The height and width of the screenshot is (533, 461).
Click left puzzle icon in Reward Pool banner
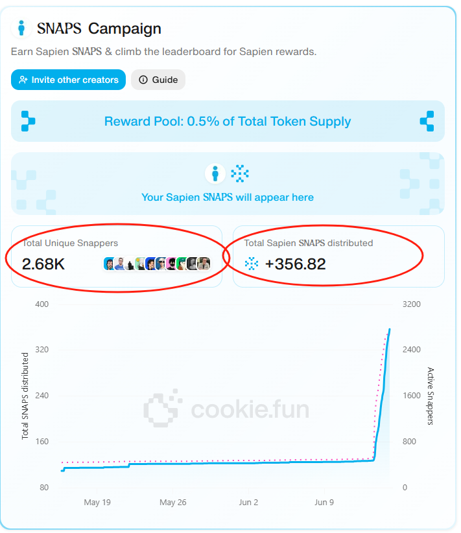click(28, 121)
